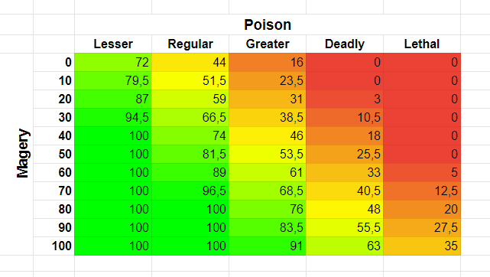
Task: Select the Deadly column header cell
Action: 345,44
